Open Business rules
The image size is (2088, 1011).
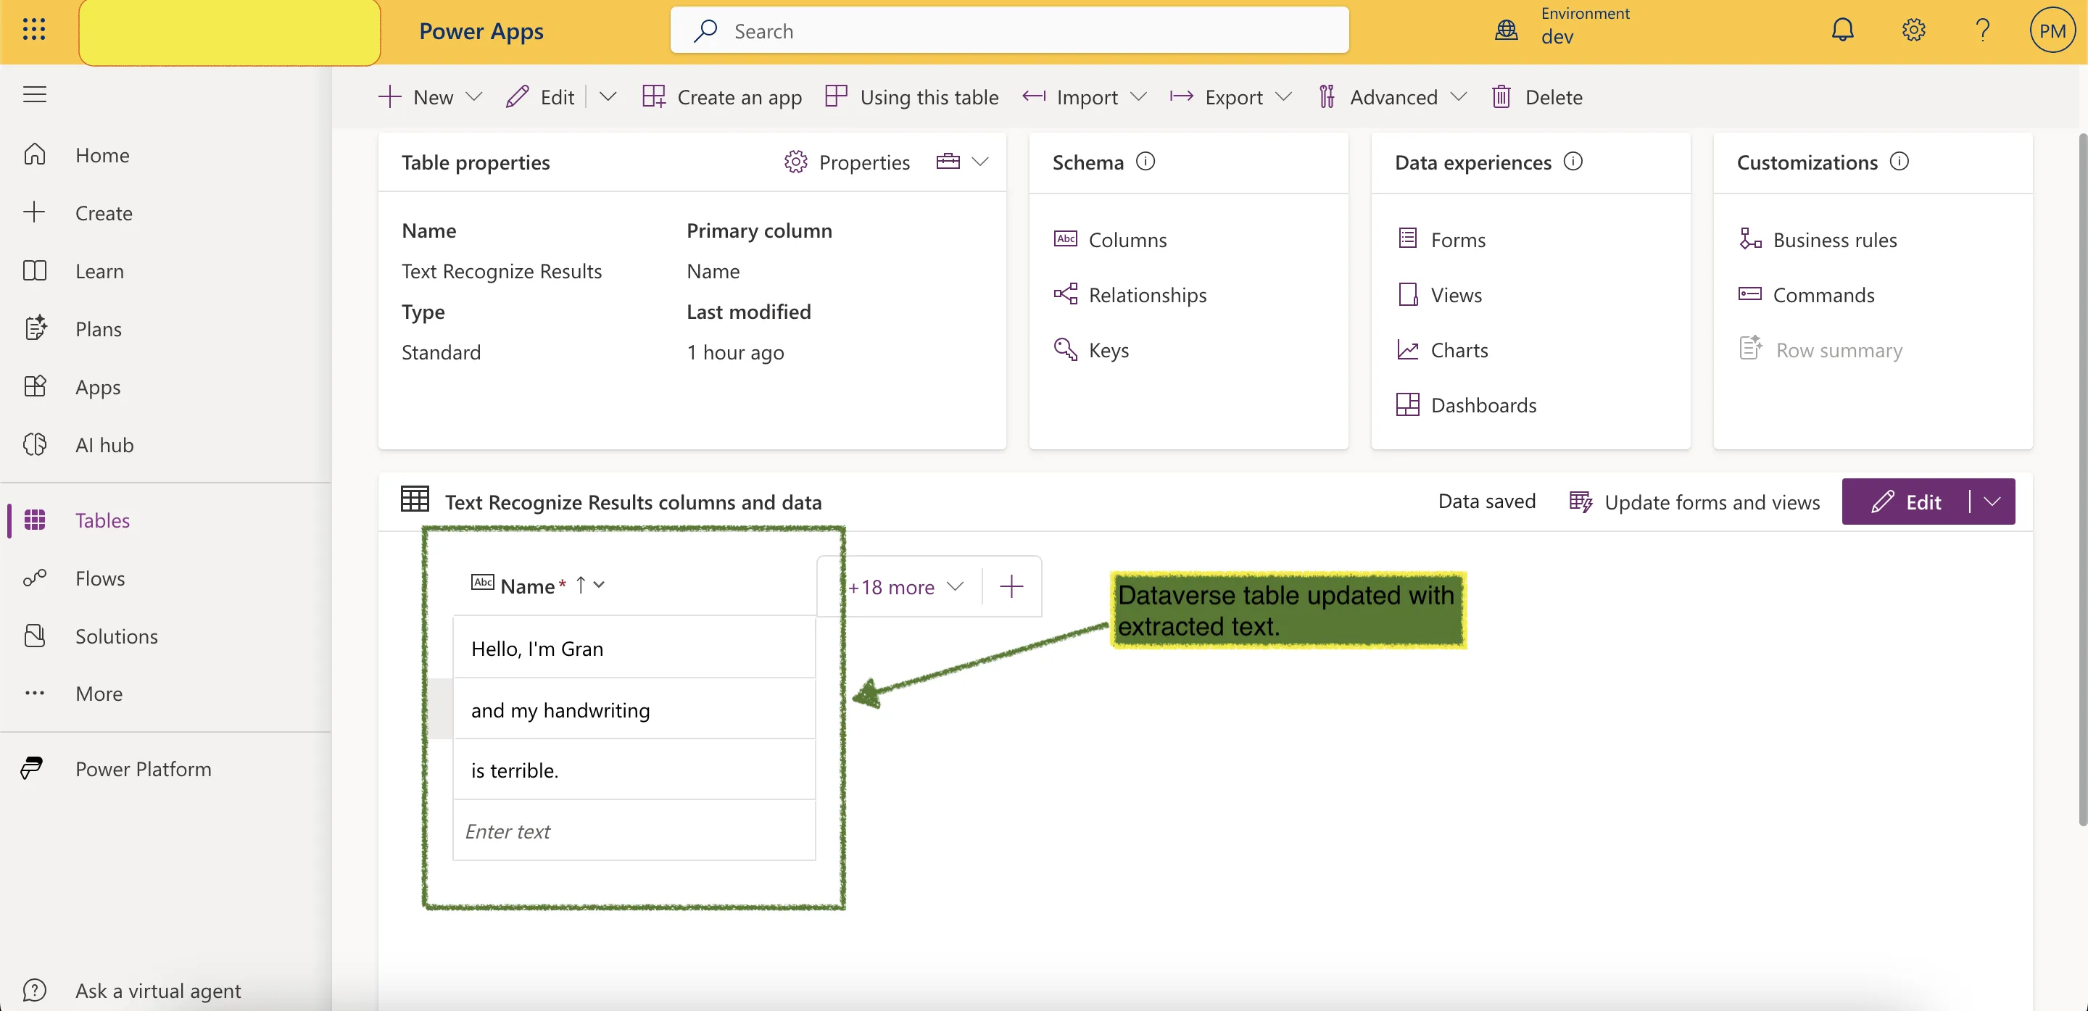point(1818,239)
